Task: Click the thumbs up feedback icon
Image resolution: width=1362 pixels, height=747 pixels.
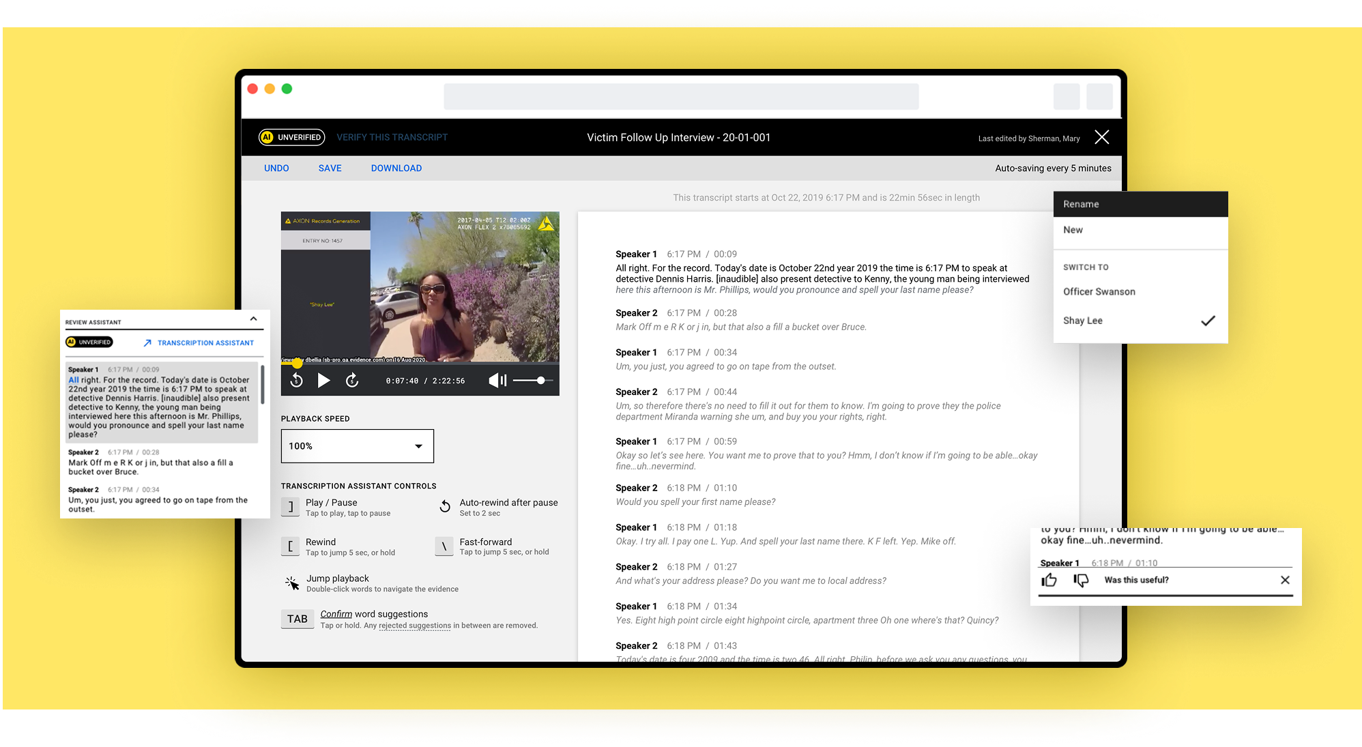Action: pyautogui.click(x=1049, y=580)
